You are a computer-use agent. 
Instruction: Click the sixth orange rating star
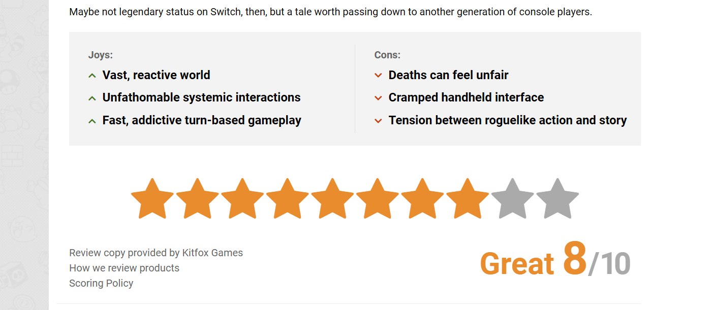pyautogui.click(x=378, y=199)
